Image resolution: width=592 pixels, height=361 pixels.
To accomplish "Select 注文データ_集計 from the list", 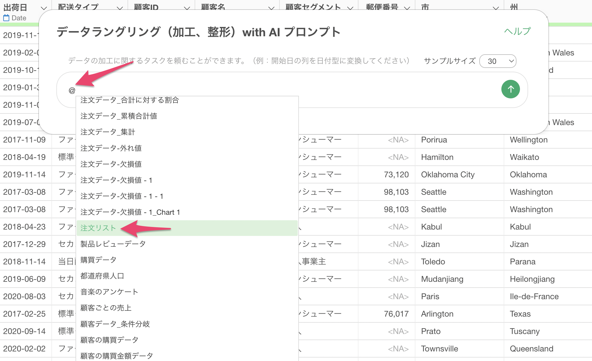I will click(x=108, y=132).
